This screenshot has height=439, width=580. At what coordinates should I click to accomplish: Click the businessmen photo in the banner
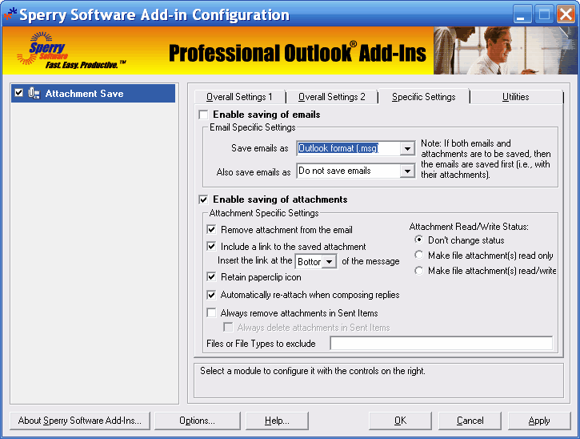pyautogui.click(x=506, y=50)
